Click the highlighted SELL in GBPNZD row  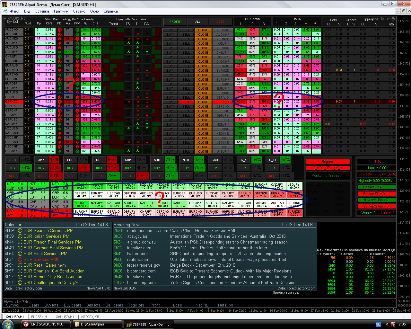coord(187,102)
